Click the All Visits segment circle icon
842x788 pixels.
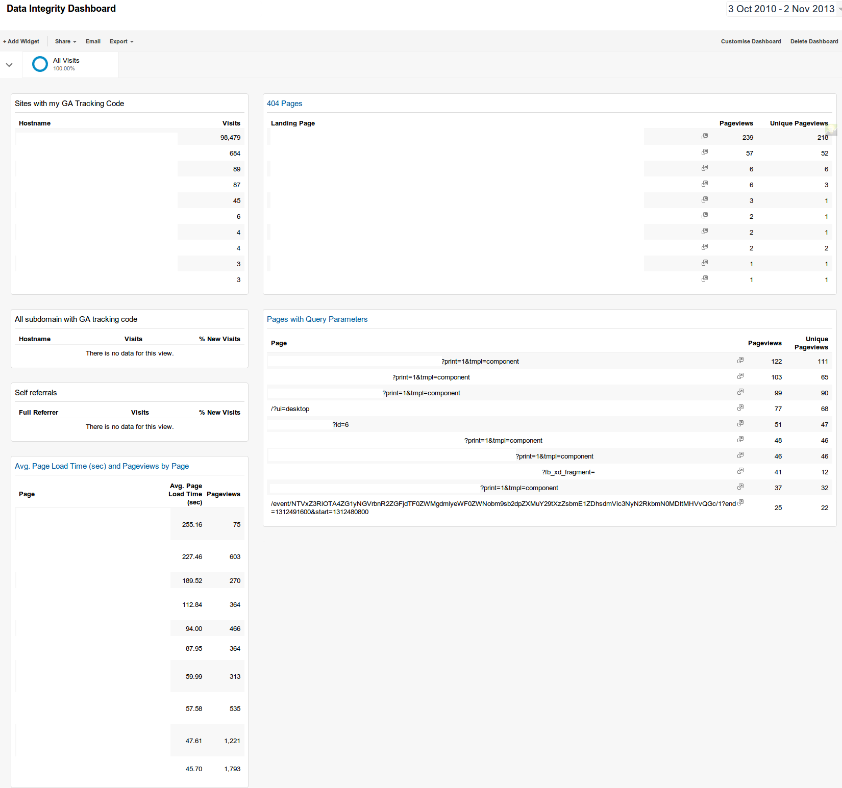click(40, 64)
